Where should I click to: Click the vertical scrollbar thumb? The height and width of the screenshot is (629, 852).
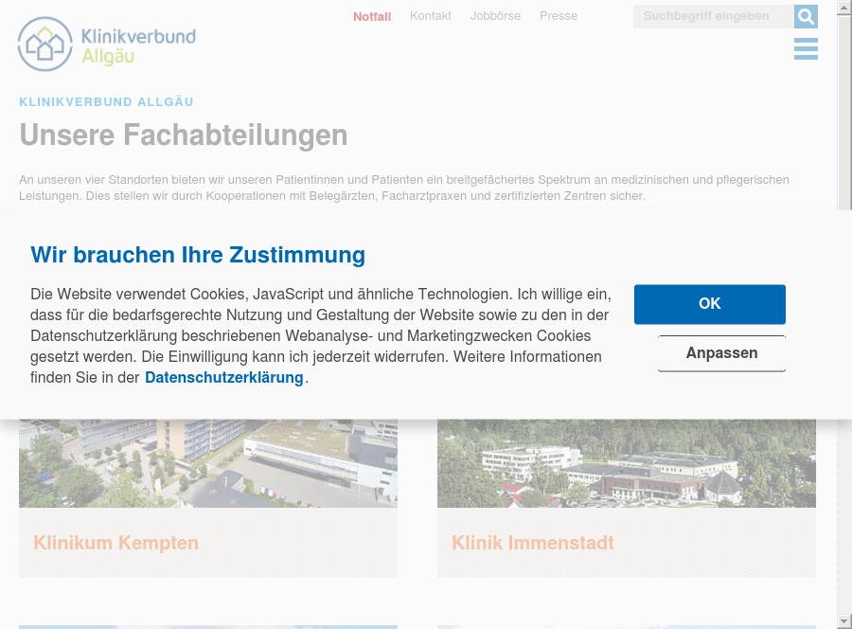click(844, 114)
